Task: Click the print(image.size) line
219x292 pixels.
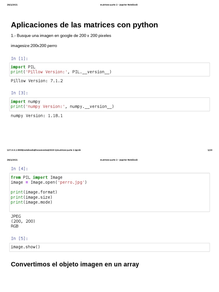Action: pos(31,197)
